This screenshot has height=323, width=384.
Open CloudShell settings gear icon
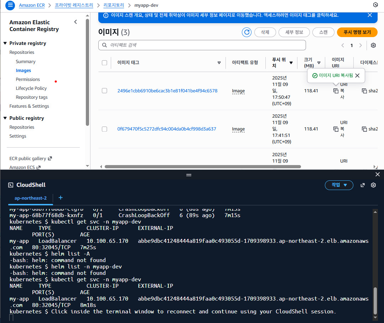(x=373, y=185)
